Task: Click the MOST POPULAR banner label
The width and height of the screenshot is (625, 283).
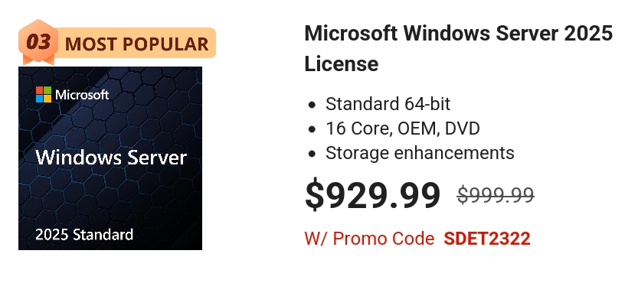Action: (136, 44)
